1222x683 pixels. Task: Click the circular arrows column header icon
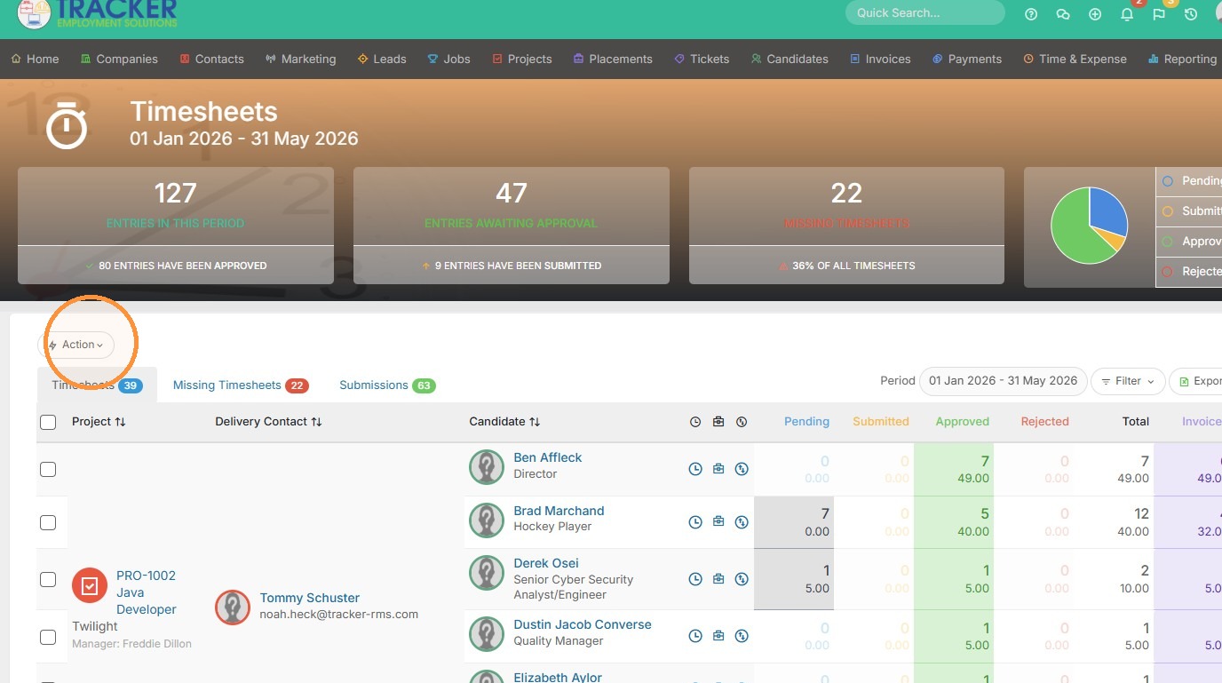(742, 422)
